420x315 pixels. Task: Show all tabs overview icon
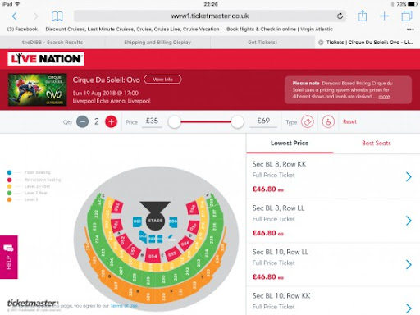[x=407, y=16]
